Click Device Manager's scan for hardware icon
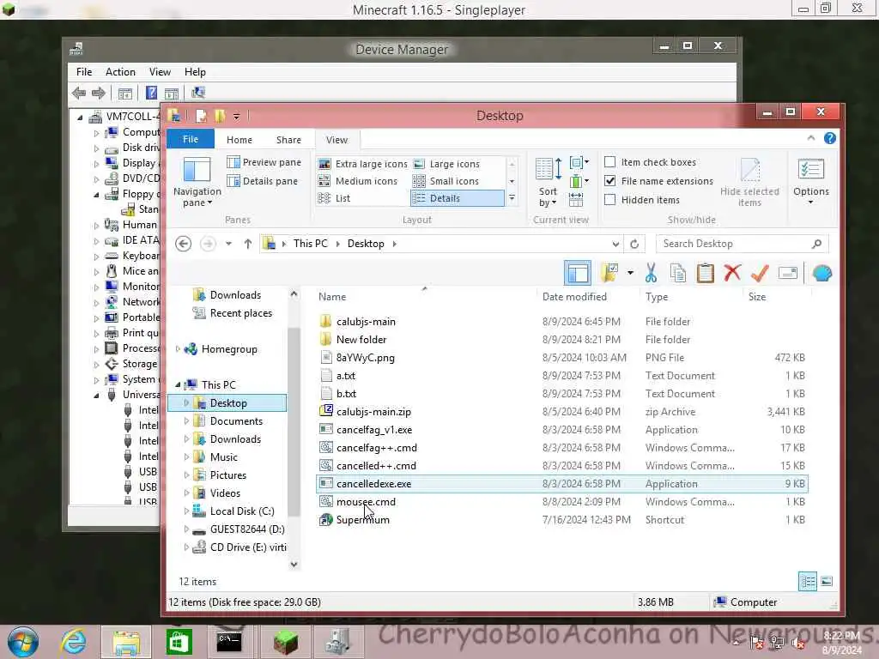This screenshot has height=659, width=879. tap(198, 93)
